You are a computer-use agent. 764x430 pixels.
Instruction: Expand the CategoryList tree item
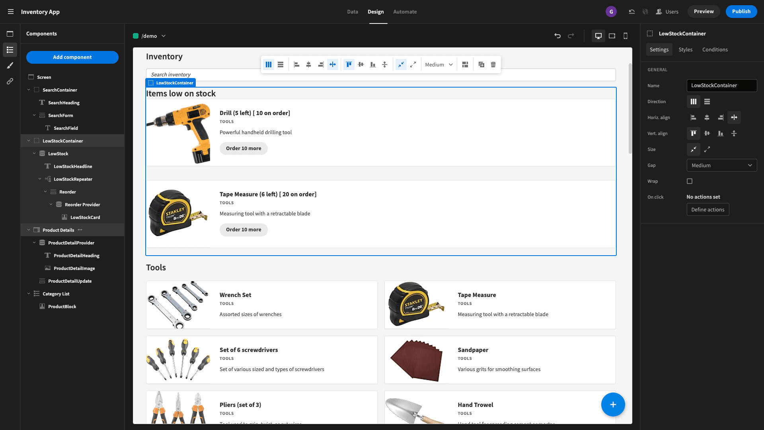tap(28, 293)
